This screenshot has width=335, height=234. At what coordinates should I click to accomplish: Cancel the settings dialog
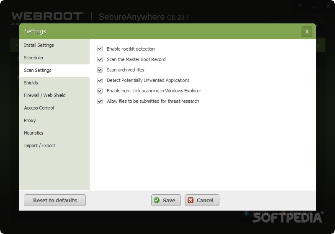coord(202,200)
